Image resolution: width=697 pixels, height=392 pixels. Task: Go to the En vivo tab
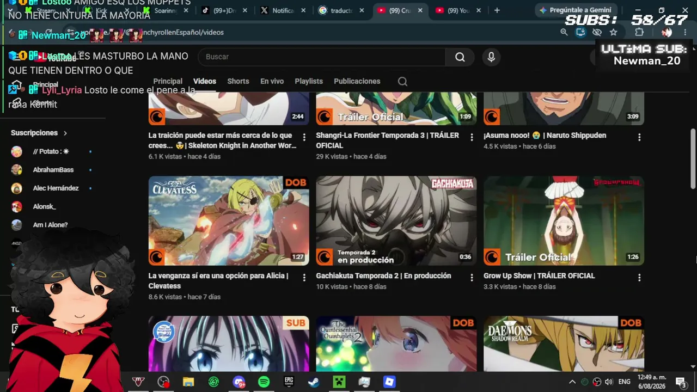click(272, 81)
